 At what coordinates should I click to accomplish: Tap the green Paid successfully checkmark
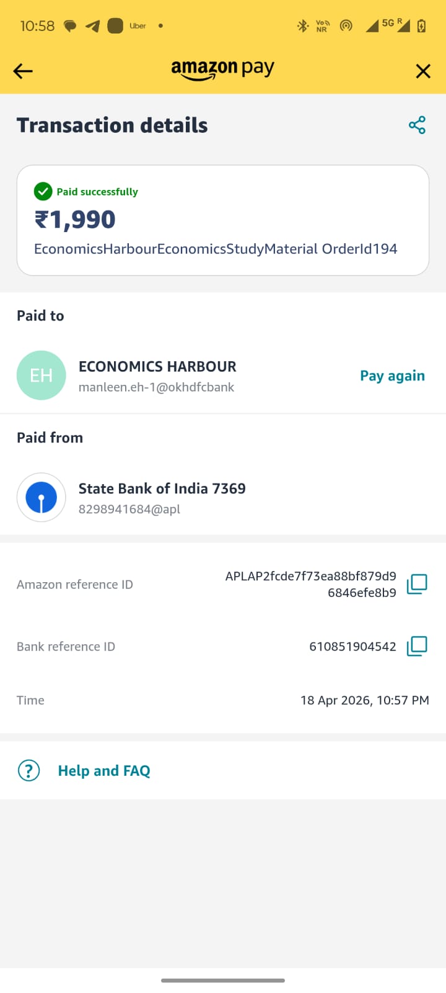pyautogui.click(x=43, y=191)
